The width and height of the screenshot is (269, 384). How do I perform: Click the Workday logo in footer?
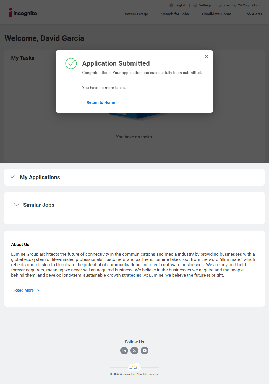[134, 367]
